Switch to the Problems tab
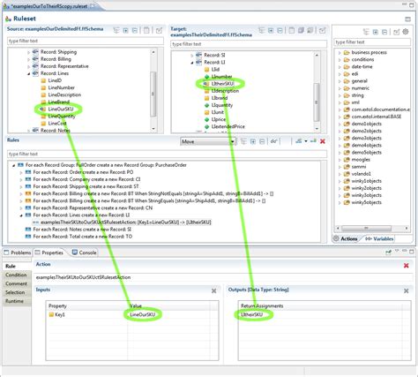418x377 pixels. pyautogui.click(x=18, y=253)
